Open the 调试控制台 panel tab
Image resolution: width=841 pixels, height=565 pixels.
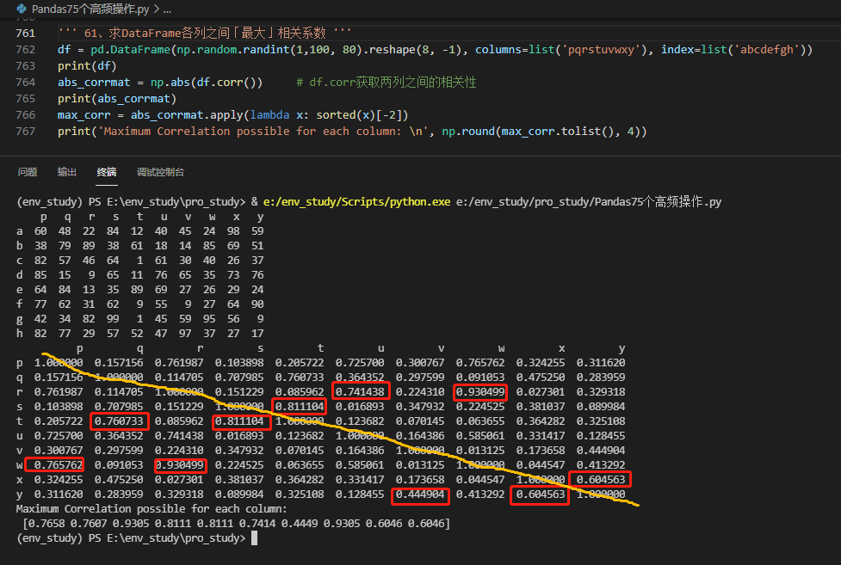click(160, 172)
